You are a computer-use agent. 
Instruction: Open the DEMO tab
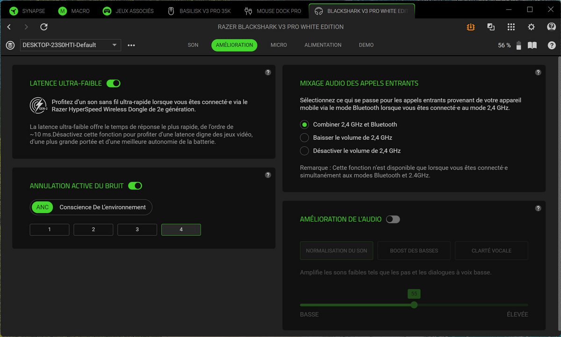coord(366,45)
